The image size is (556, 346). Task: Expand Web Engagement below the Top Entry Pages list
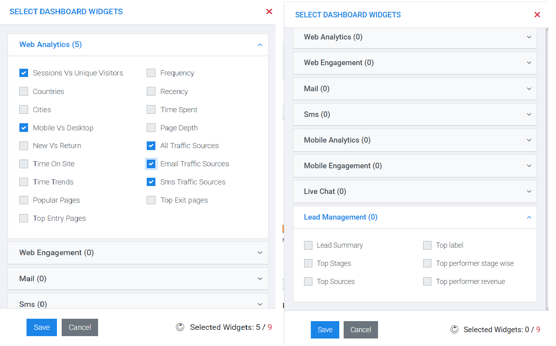point(138,253)
